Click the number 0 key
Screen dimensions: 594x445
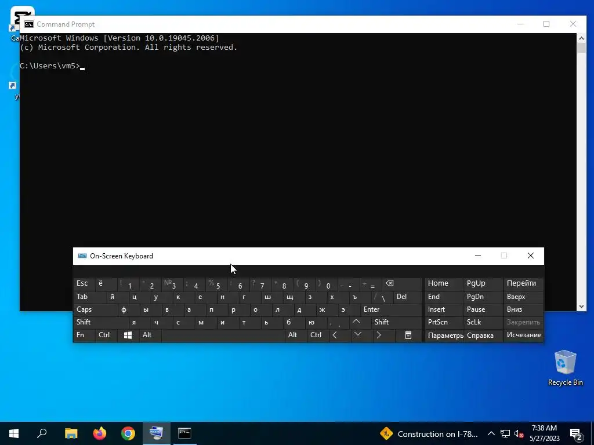point(327,284)
